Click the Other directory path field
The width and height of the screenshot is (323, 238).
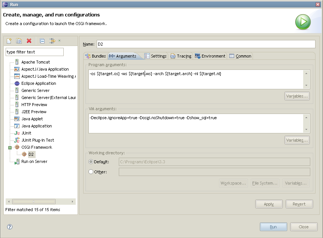[214, 172]
